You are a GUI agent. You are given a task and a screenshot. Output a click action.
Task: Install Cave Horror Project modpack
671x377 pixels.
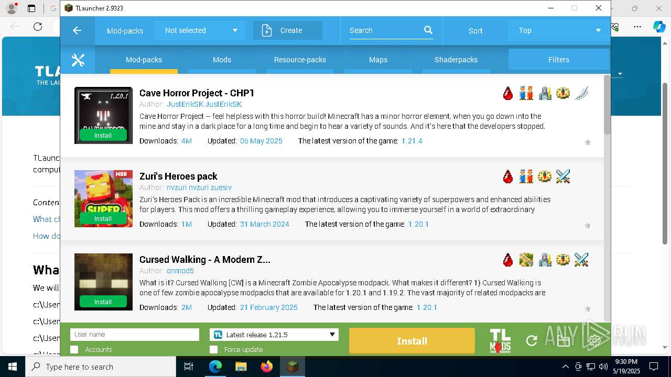pyautogui.click(x=103, y=135)
